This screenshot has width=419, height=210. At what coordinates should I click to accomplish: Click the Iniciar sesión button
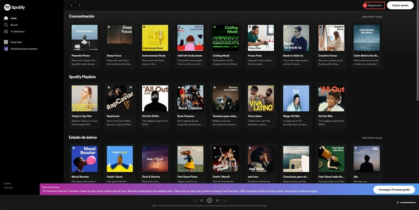(x=400, y=6)
